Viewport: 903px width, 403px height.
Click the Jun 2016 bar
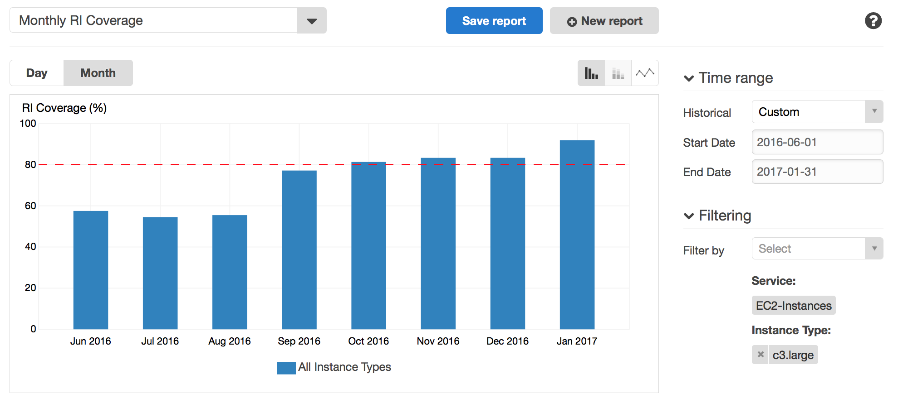point(91,270)
